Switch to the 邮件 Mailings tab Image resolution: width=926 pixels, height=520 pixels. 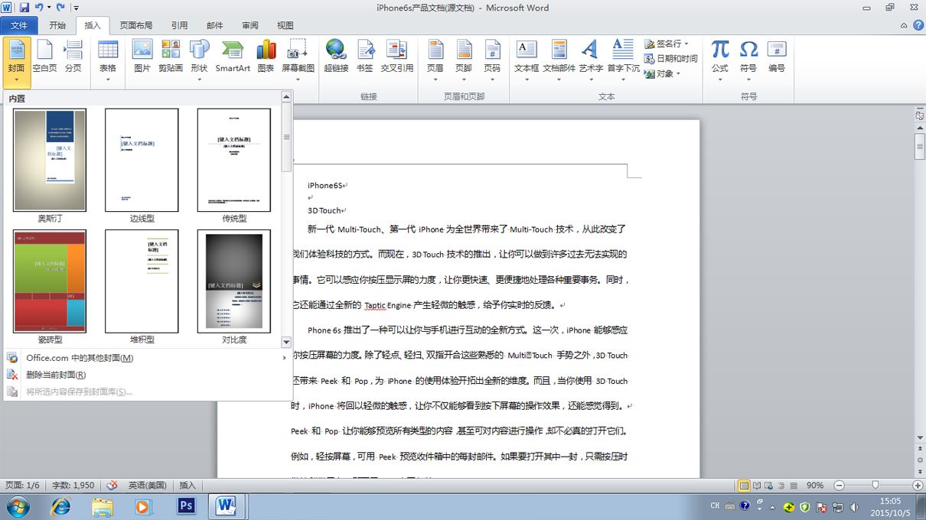tap(215, 25)
